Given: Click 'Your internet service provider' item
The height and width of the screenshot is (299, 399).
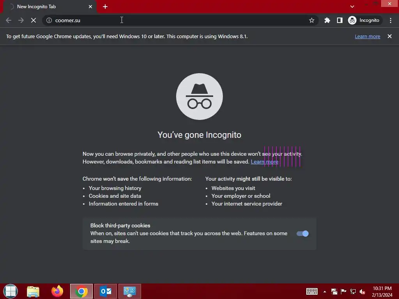Looking at the screenshot, I should (247, 204).
